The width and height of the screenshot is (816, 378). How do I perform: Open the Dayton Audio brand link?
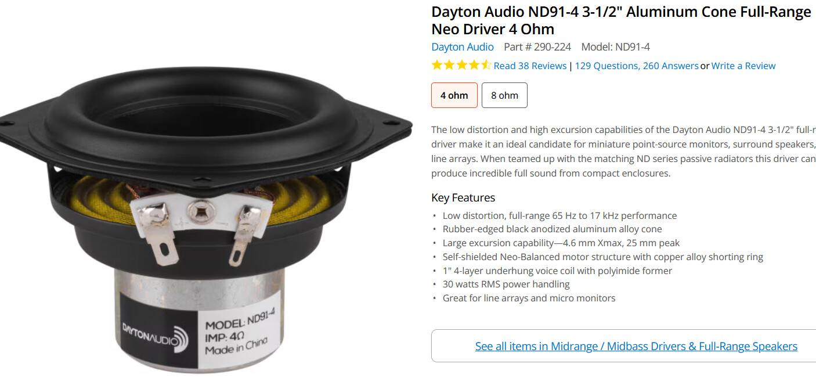tap(463, 47)
